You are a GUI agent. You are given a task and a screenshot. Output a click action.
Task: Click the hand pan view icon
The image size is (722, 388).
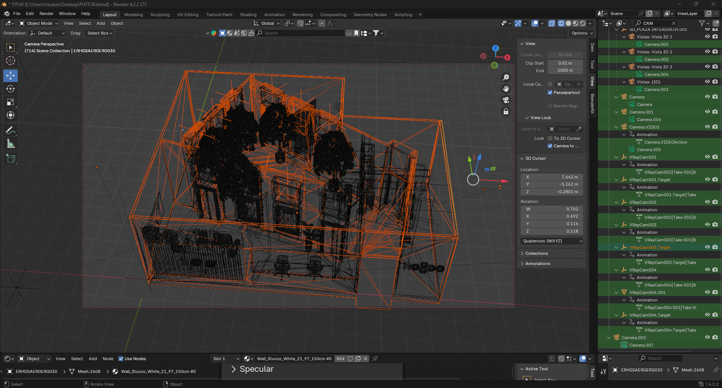pyautogui.click(x=506, y=89)
